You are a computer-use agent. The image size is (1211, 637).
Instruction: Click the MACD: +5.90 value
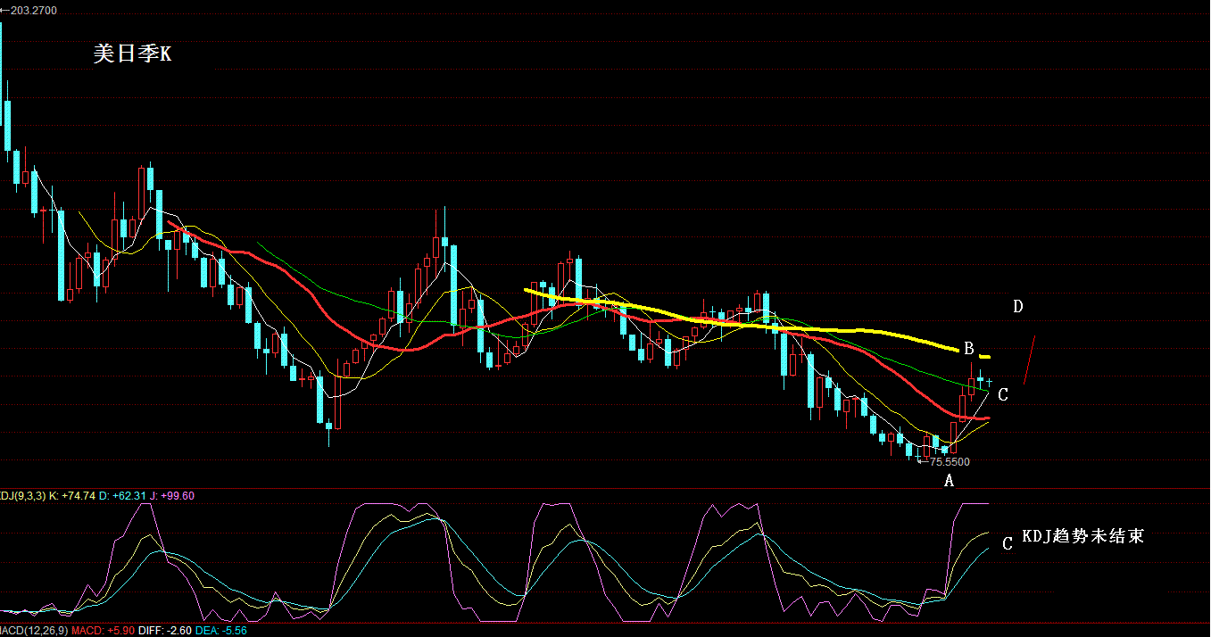[x=101, y=630]
